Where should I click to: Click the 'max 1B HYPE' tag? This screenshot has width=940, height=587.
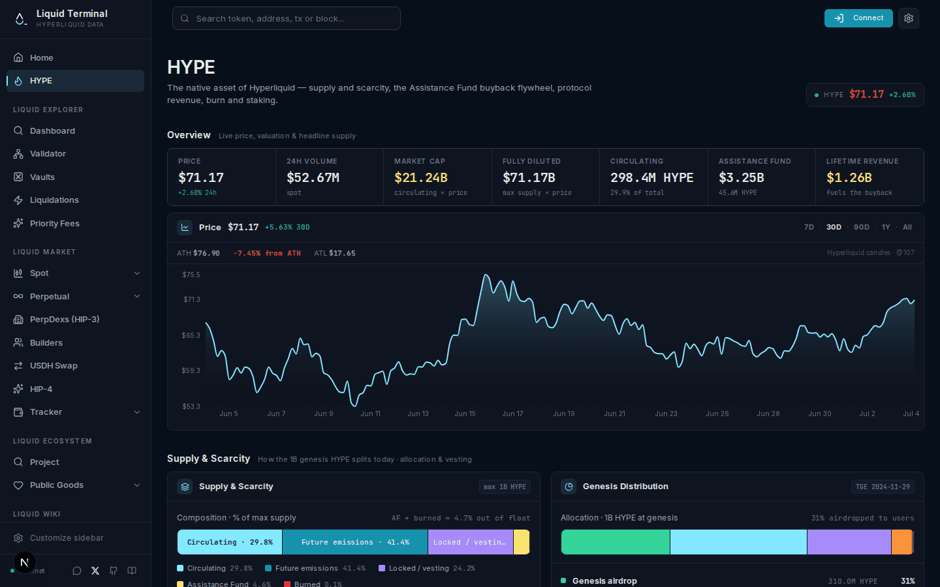pos(505,487)
